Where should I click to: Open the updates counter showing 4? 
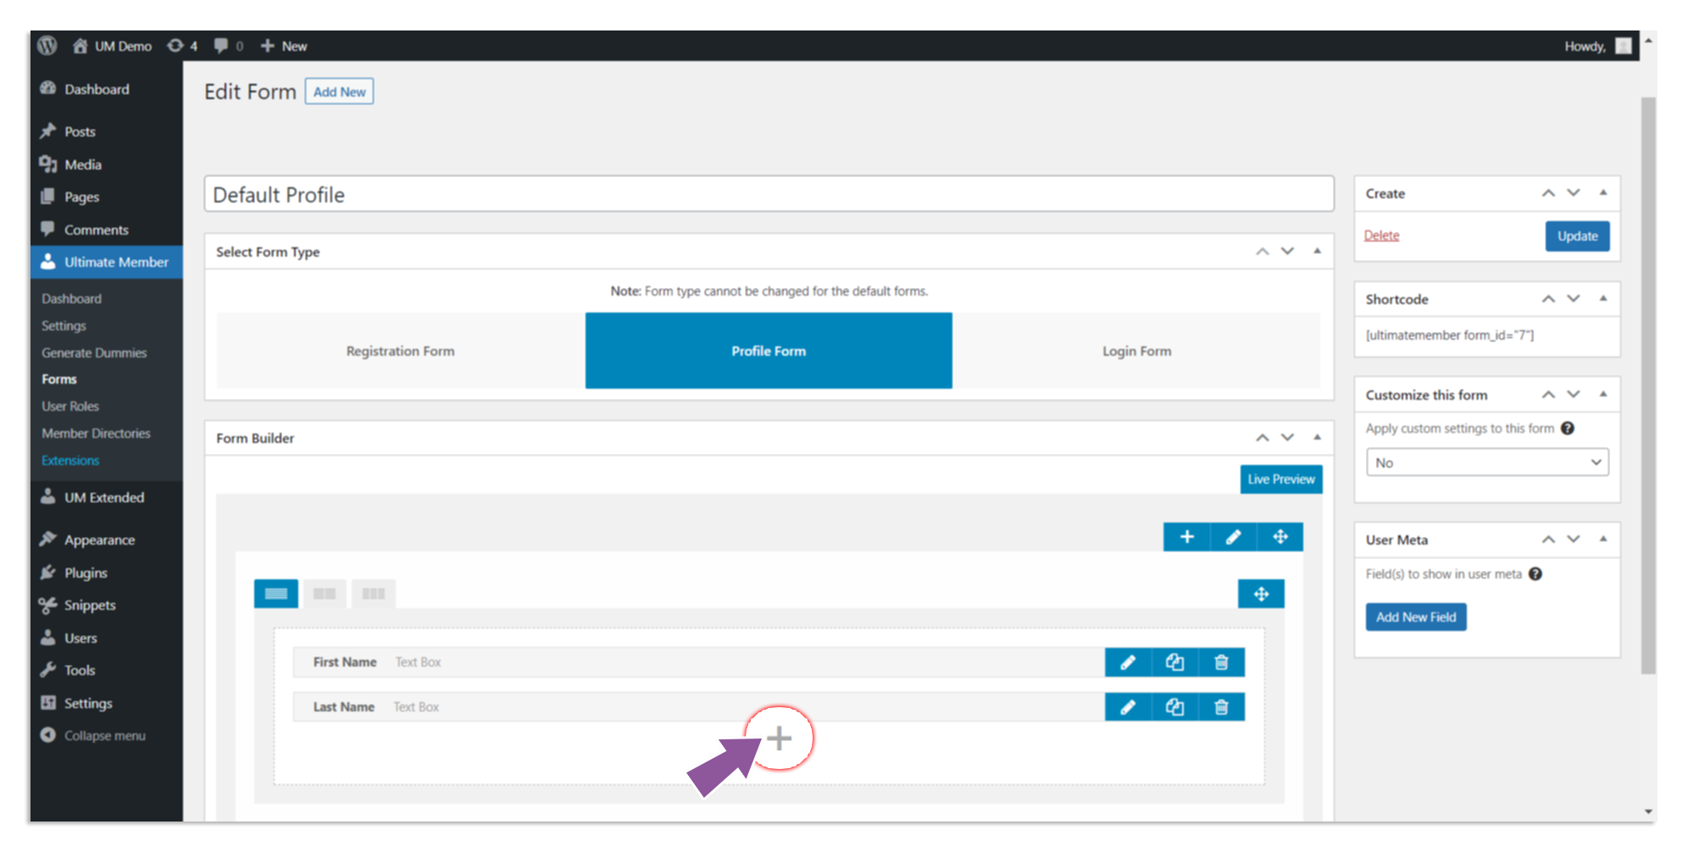(x=182, y=46)
